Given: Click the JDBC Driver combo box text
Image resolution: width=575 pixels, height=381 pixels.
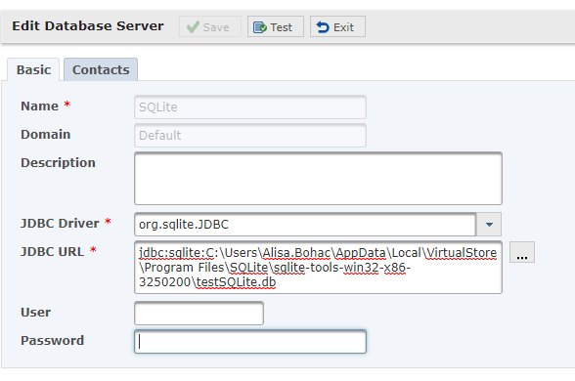Looking at the screenshot, I should 305,225.
